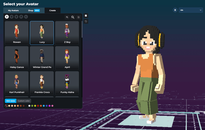
Task: Pause the avatar animation
Action: pyautogui.click(x=175, y=10)
